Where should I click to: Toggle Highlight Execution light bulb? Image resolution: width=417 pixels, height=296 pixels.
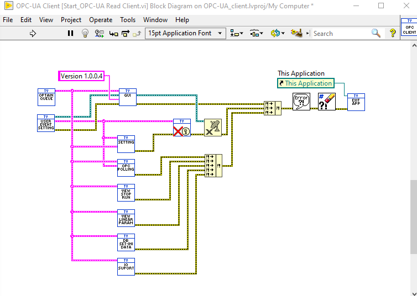(x=85, y=34)
